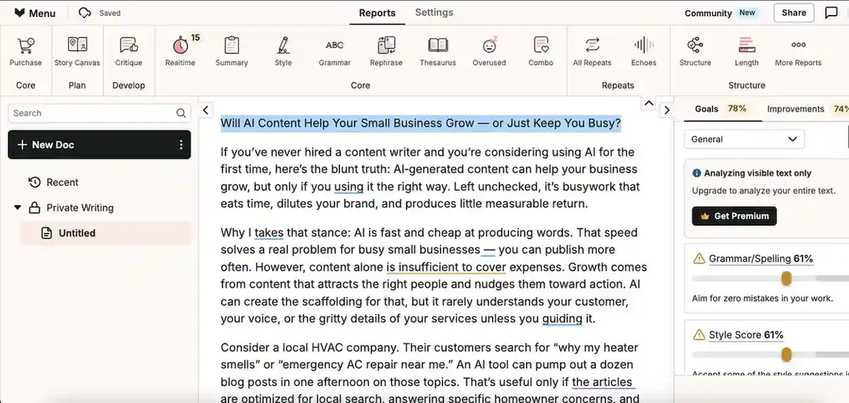Click the Grammar/Spelling warning icon
849x403 pixels.
coord(699,259)
